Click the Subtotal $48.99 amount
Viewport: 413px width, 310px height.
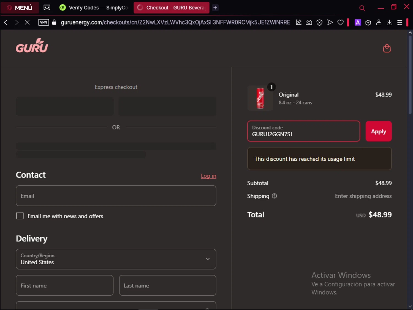(383, 183)
